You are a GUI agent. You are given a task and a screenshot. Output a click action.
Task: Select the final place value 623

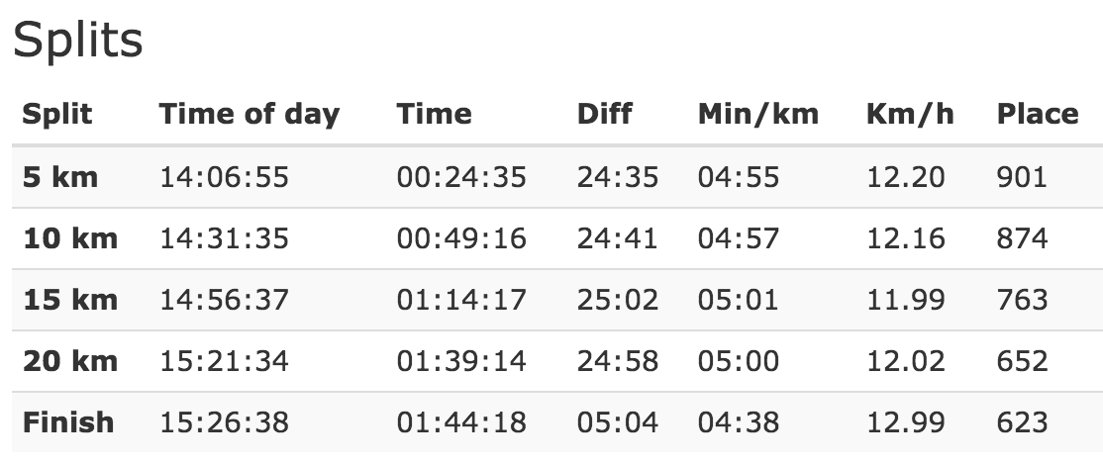click(x=1022, y=422)
